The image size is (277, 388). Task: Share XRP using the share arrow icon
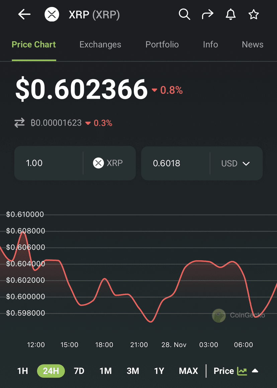[x=207, y=14]
